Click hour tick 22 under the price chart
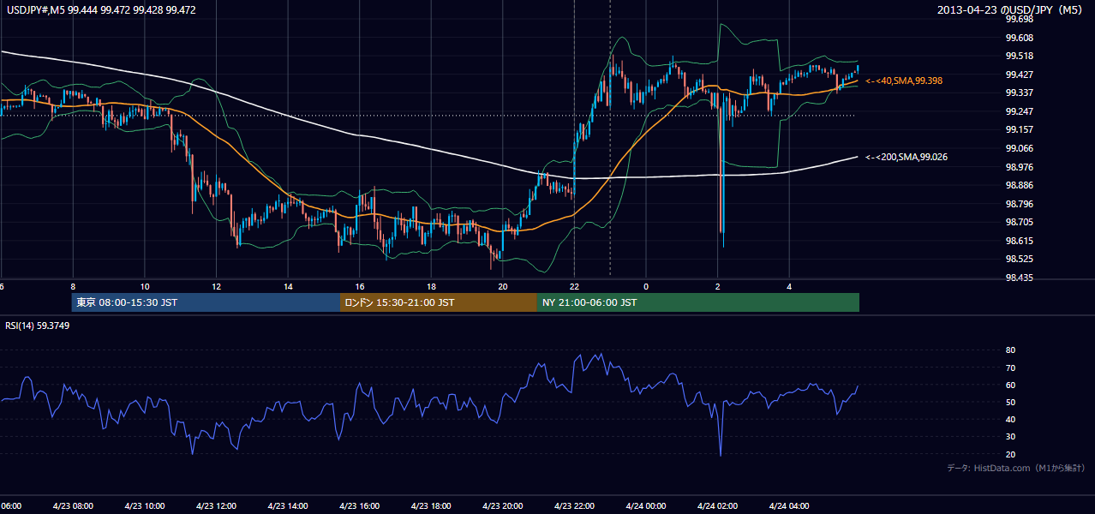Viewport: 1095px width, 514px height. coord(574,287)
